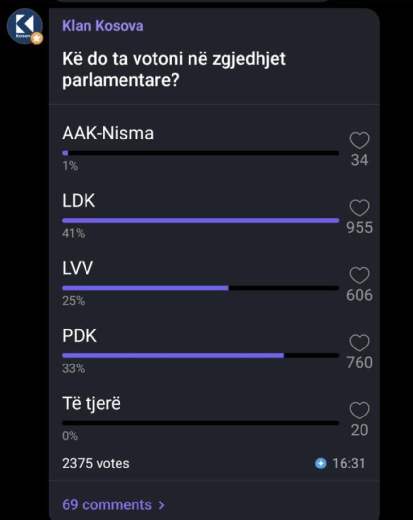This screenshot has height=520, width=413.
Task: Click the PDK 33% progress bar
Action: pos(200,355)
